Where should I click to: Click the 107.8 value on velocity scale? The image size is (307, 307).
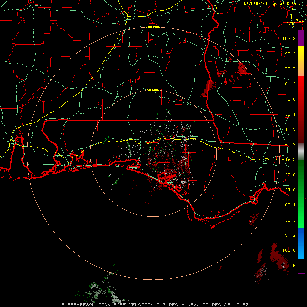[289, 38]
